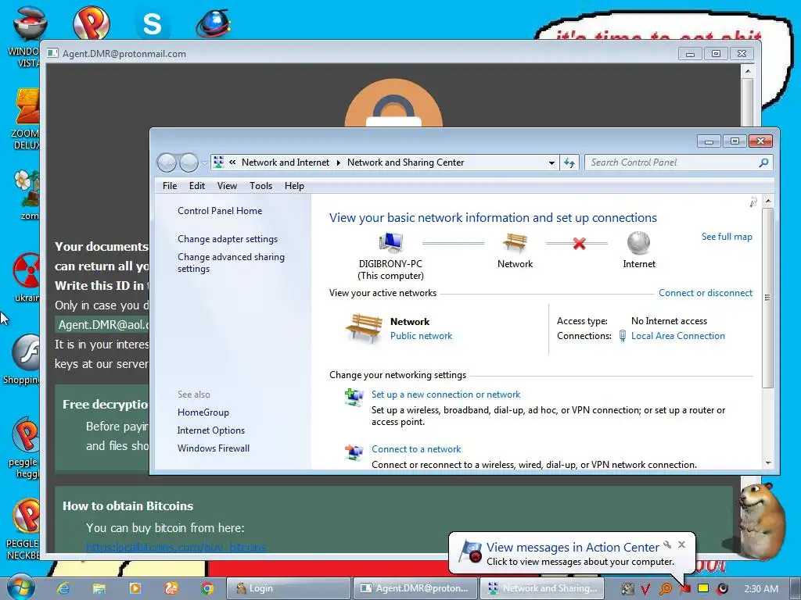Open Change adapter settings
Viewport: 801px width, 600px height.
tap(228, 239)
